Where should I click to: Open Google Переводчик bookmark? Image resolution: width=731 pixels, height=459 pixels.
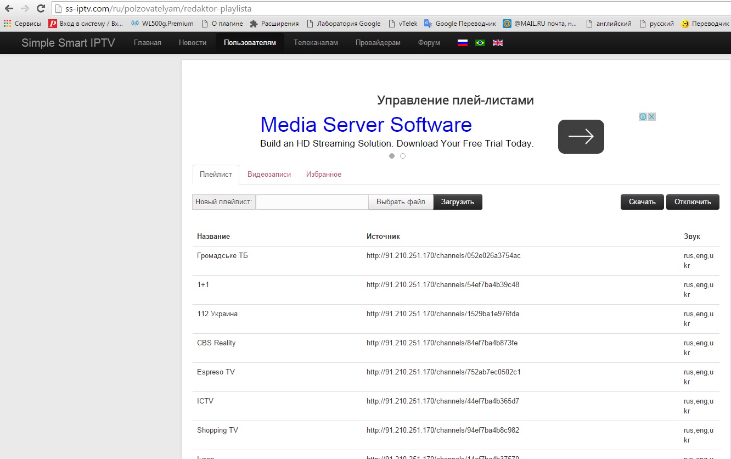(x=460, y=24)
